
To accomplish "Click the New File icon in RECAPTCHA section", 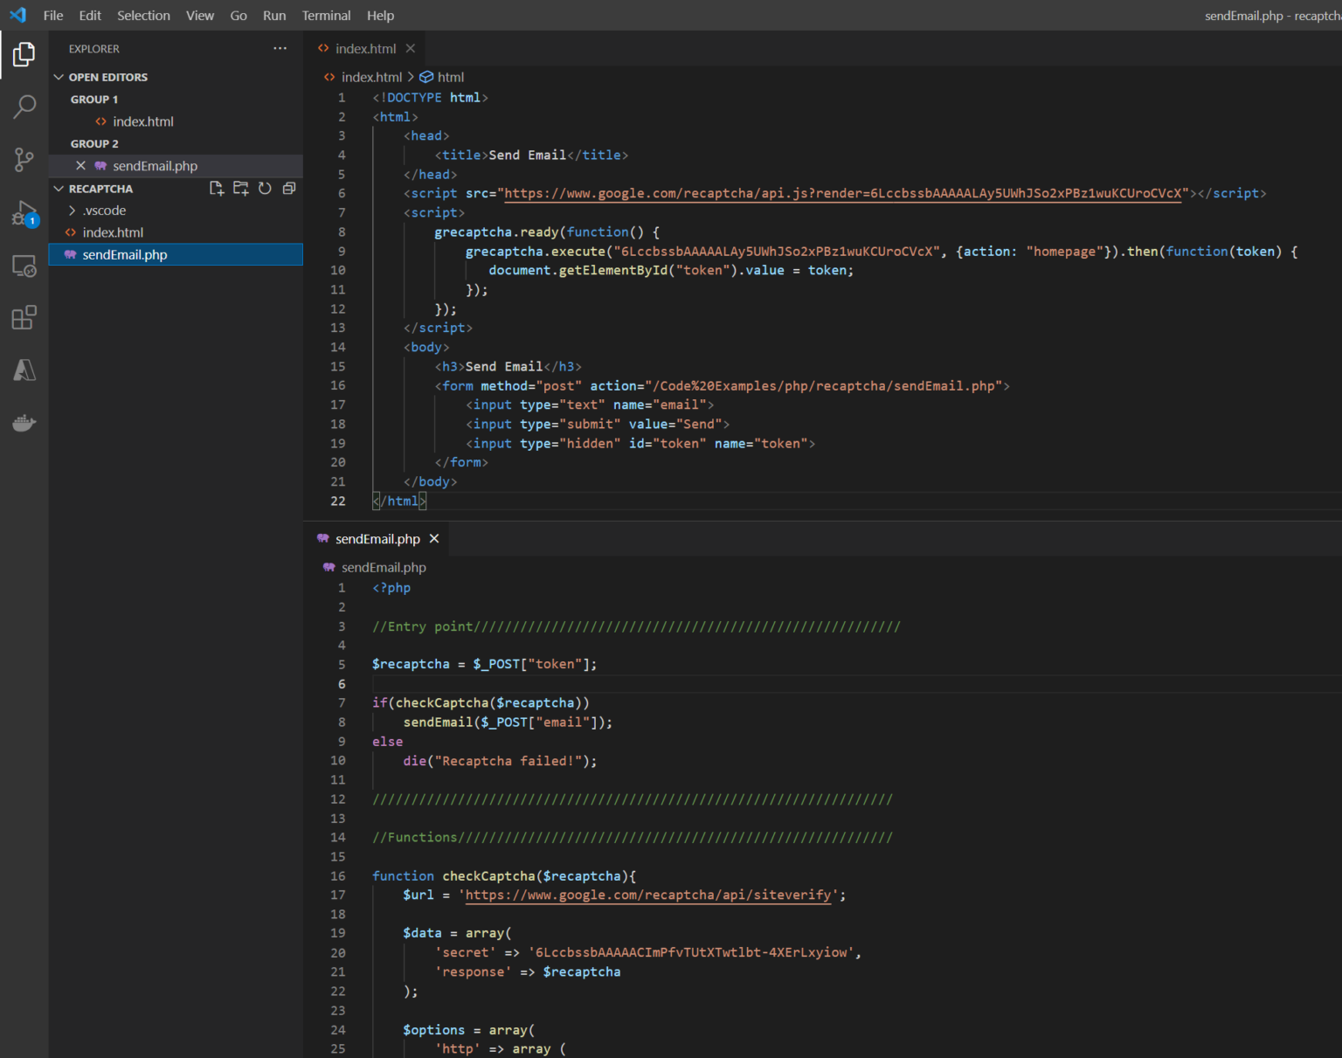I will pos(217,189).
